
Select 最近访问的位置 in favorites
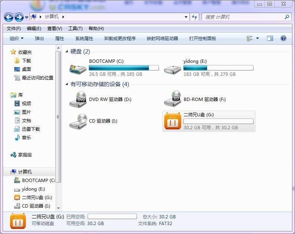click(34, 78)
